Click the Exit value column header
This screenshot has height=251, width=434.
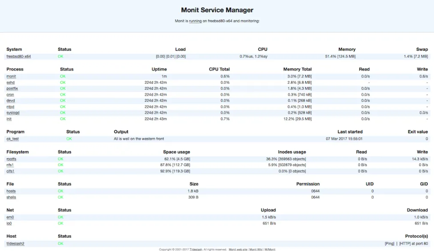click(x=418, y=132)
